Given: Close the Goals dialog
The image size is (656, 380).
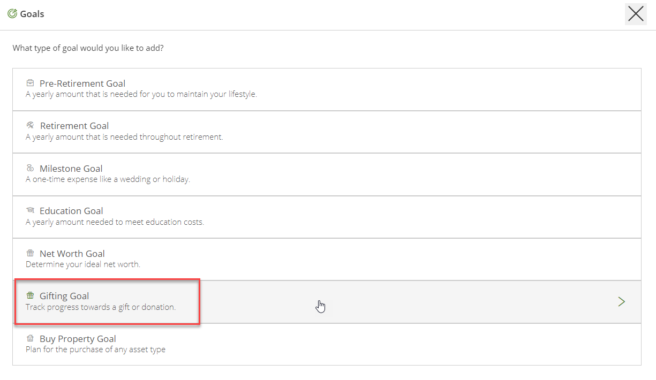Looking at the screenshot, I should (636, 14).
